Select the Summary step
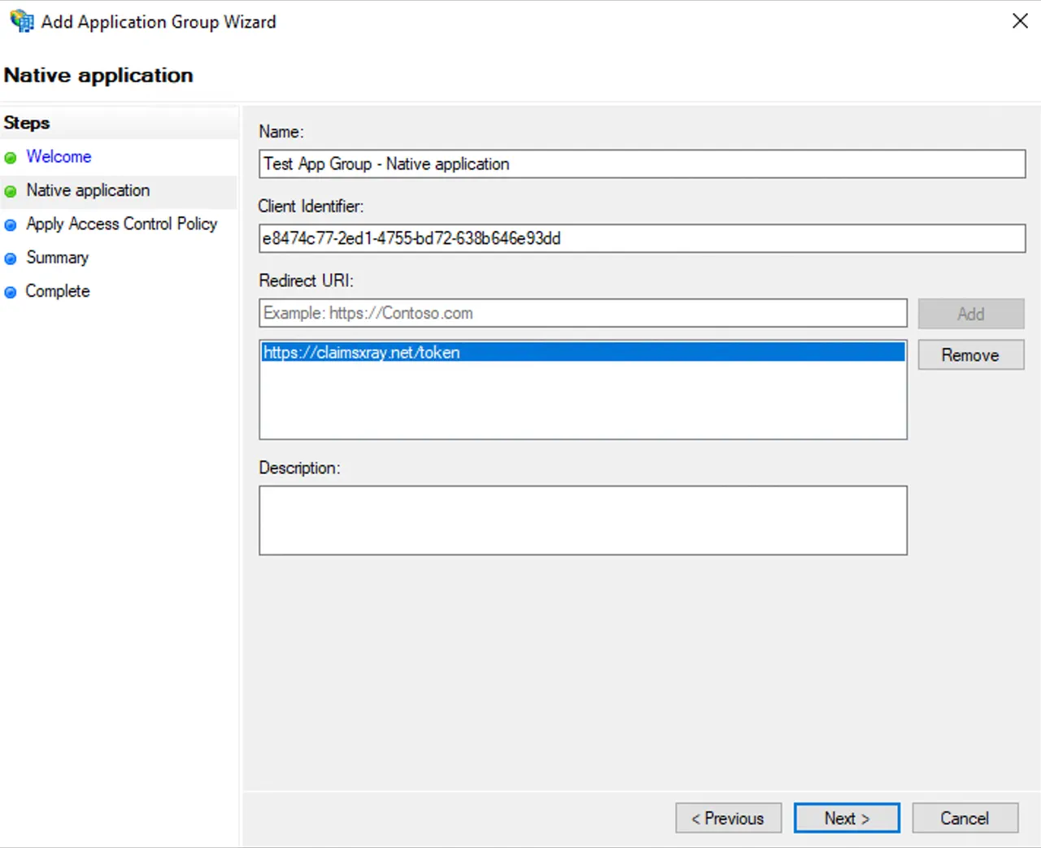Screen dimensions: 1041x848 57,258
